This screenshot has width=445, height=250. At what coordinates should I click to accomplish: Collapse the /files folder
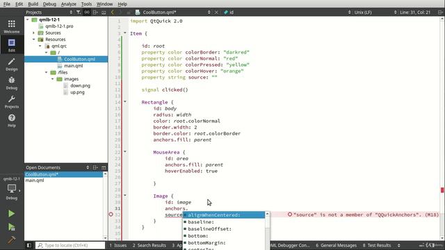tap(47, 72)
